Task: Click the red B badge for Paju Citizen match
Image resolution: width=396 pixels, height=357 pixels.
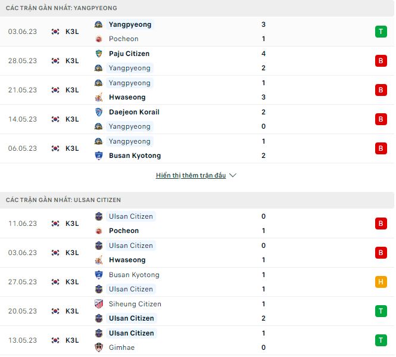Action: 381,61
